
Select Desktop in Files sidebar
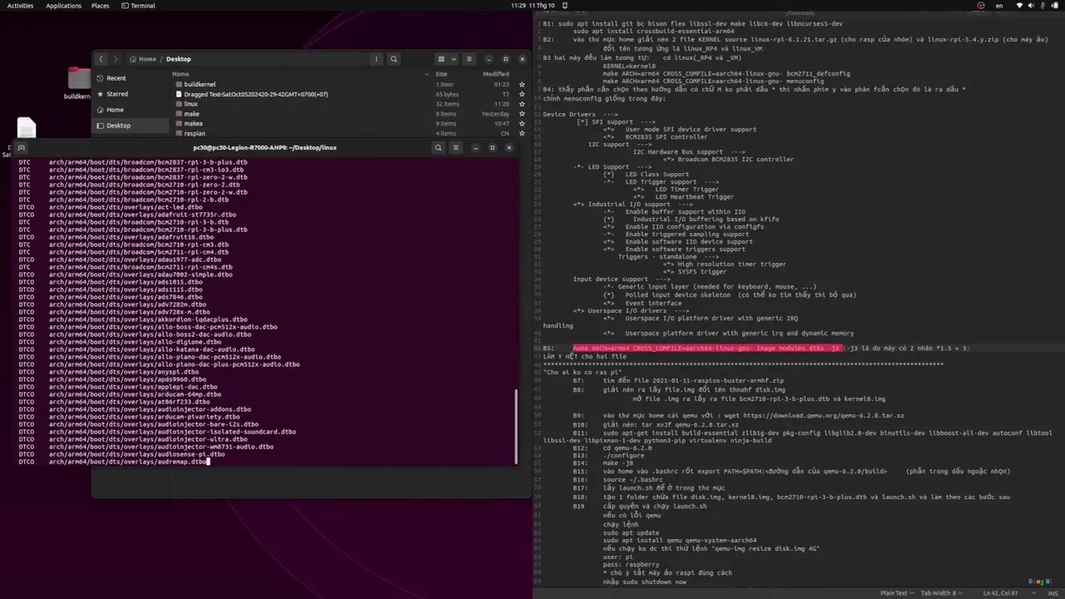click(x=131, y=126)
